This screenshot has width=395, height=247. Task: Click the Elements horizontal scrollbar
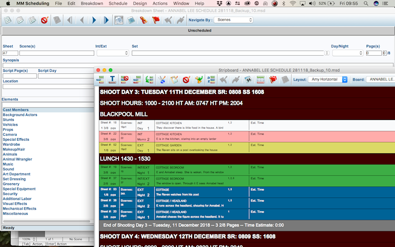pos(47,221)
